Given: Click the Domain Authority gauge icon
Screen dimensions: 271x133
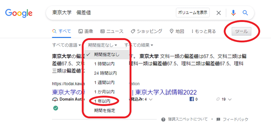Looking at the screenshot, I should tap(55, 99).
